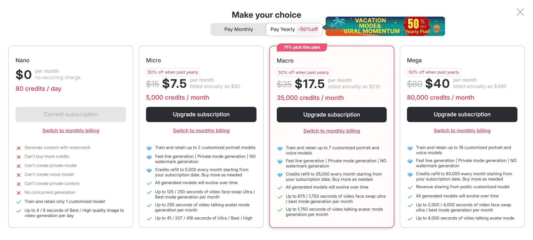Click Current subscription button in Nano plan
The width and height of the screenshot is (533, 240).
(71, 114)
